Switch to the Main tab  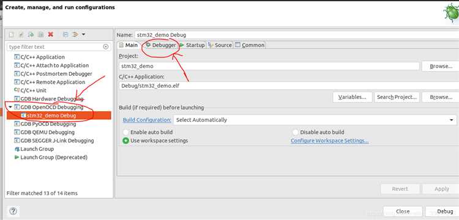129,45
